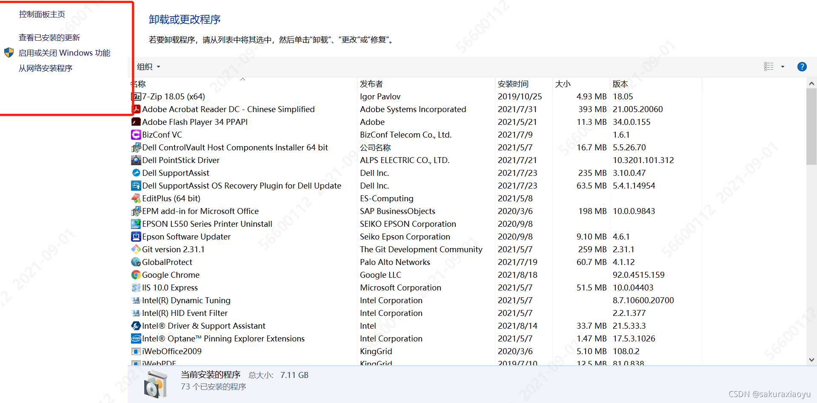This screenshot has height=403, width=817.
Task: Click the Git version 2.31.1 icon
Action: coord(136,250)
